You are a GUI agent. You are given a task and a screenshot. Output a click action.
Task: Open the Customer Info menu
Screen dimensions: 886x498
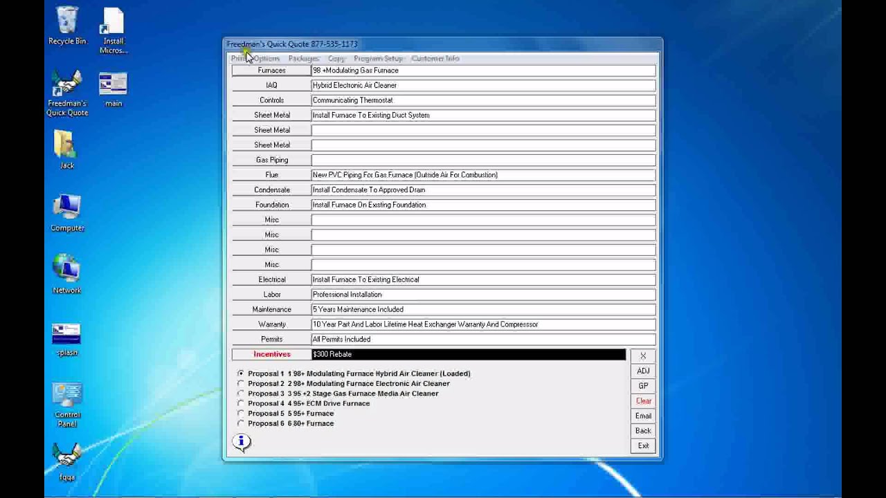click(435, 59)
